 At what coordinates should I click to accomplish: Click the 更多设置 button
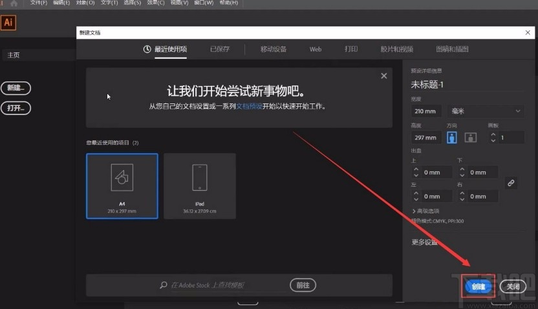424,242
